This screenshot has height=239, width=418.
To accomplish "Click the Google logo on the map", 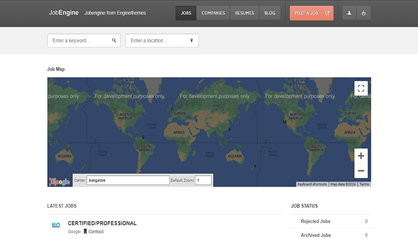I will pyautogui.click(x=59, y=181).
